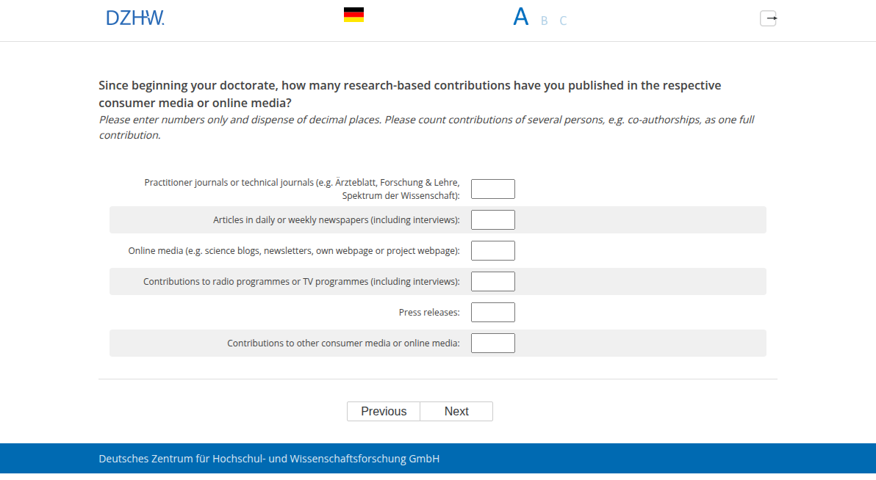Select the medium font size B

coord(544,21)
